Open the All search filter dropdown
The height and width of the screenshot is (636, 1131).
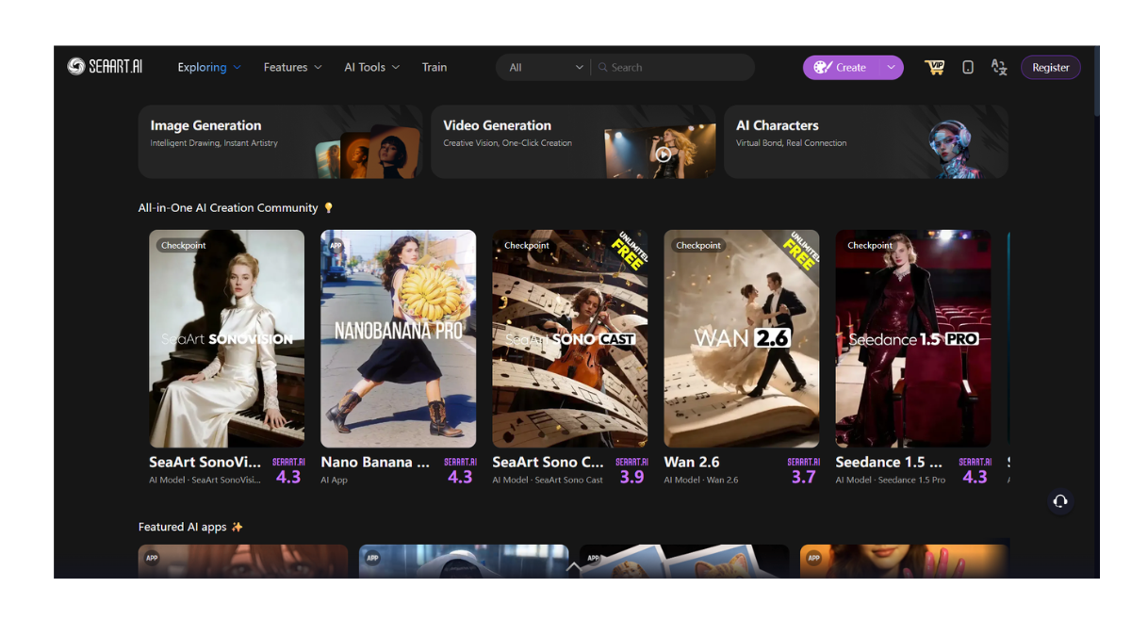coord(546,68)
